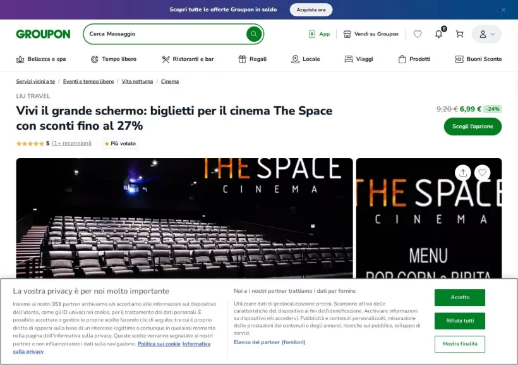Image resolution: width=518 pixels, height=365 pixels.
Task: Click Vendi su Groupon link
Action: (x=371, y=34)
